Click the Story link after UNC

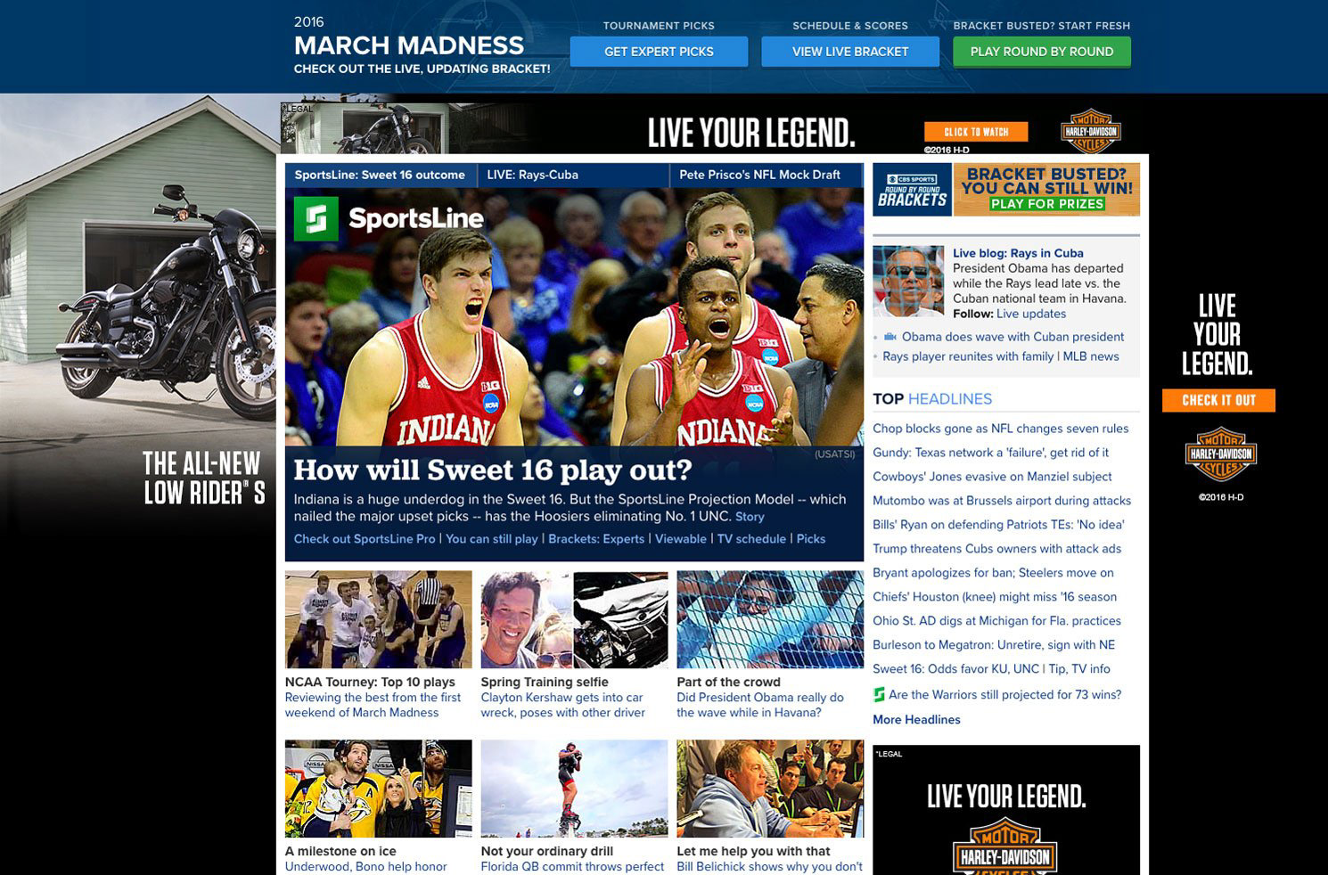(750, 517)
